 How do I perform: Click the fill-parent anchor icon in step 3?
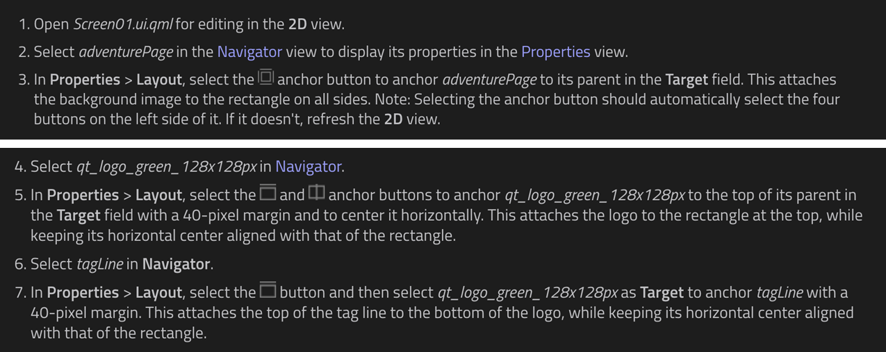[x=266, y=77]
